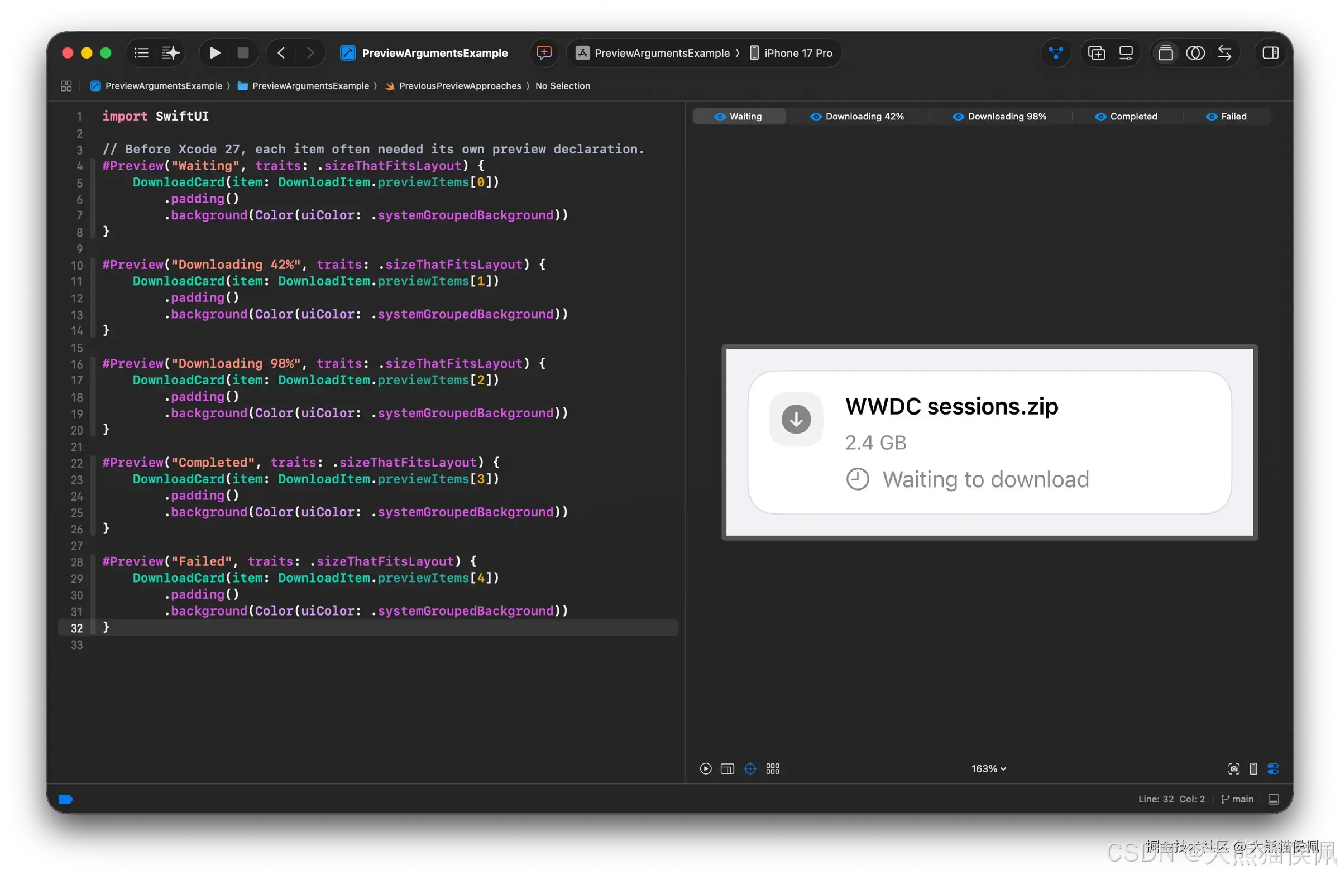The image size is (1340, 875).
Task: Click the add-window plus icon in toolbar
Action: click(1096, 53)
